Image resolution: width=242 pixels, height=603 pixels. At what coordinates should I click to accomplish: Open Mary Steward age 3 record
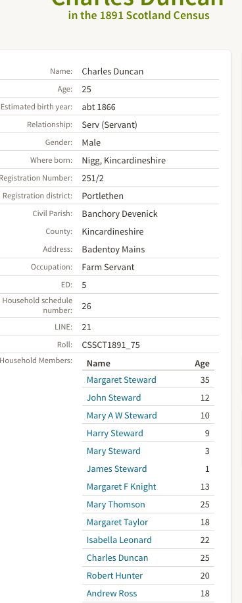pos(114,451)
